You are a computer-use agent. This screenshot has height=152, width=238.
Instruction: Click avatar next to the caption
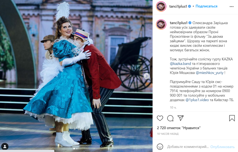(x=161, y=24)
